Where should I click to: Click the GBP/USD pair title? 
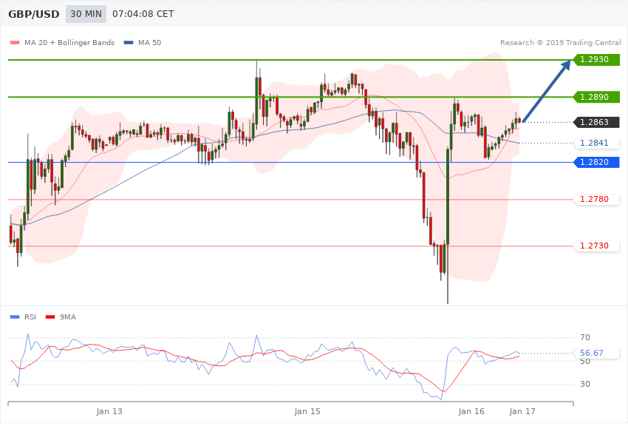click(34, 14)
